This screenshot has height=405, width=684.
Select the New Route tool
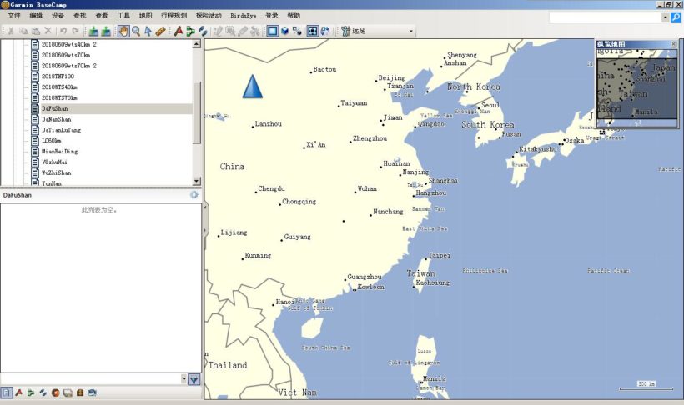190,31
